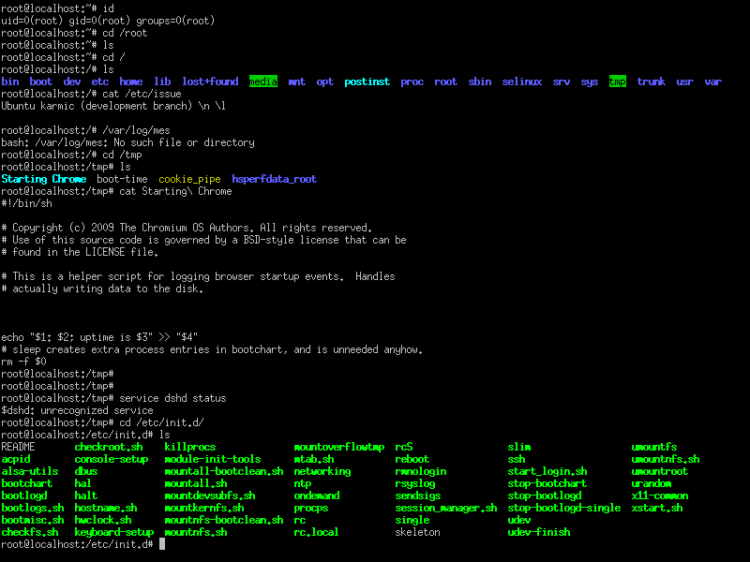Click the green-highlighted media directory name
Screen dimensions: 750x562
pos(263,81)
